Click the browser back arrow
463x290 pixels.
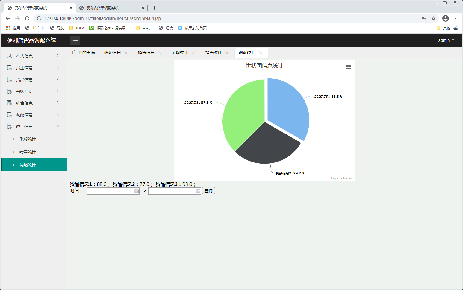tap(8, 18)
